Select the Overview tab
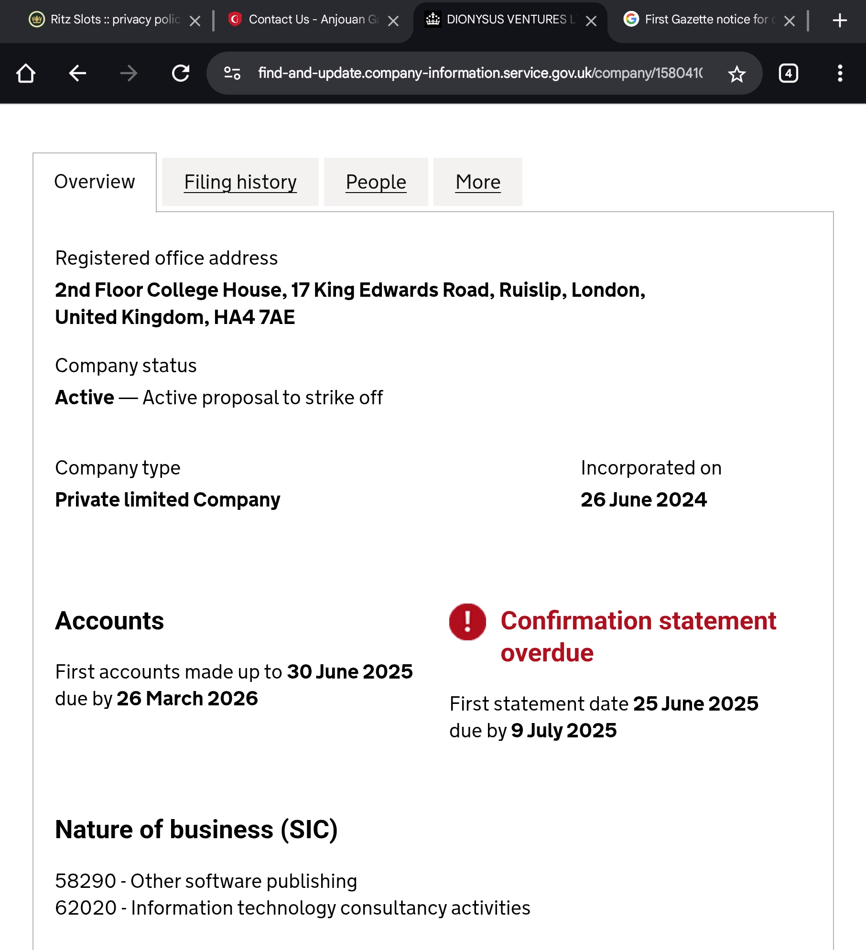866x950 pixels. point(95,182)
